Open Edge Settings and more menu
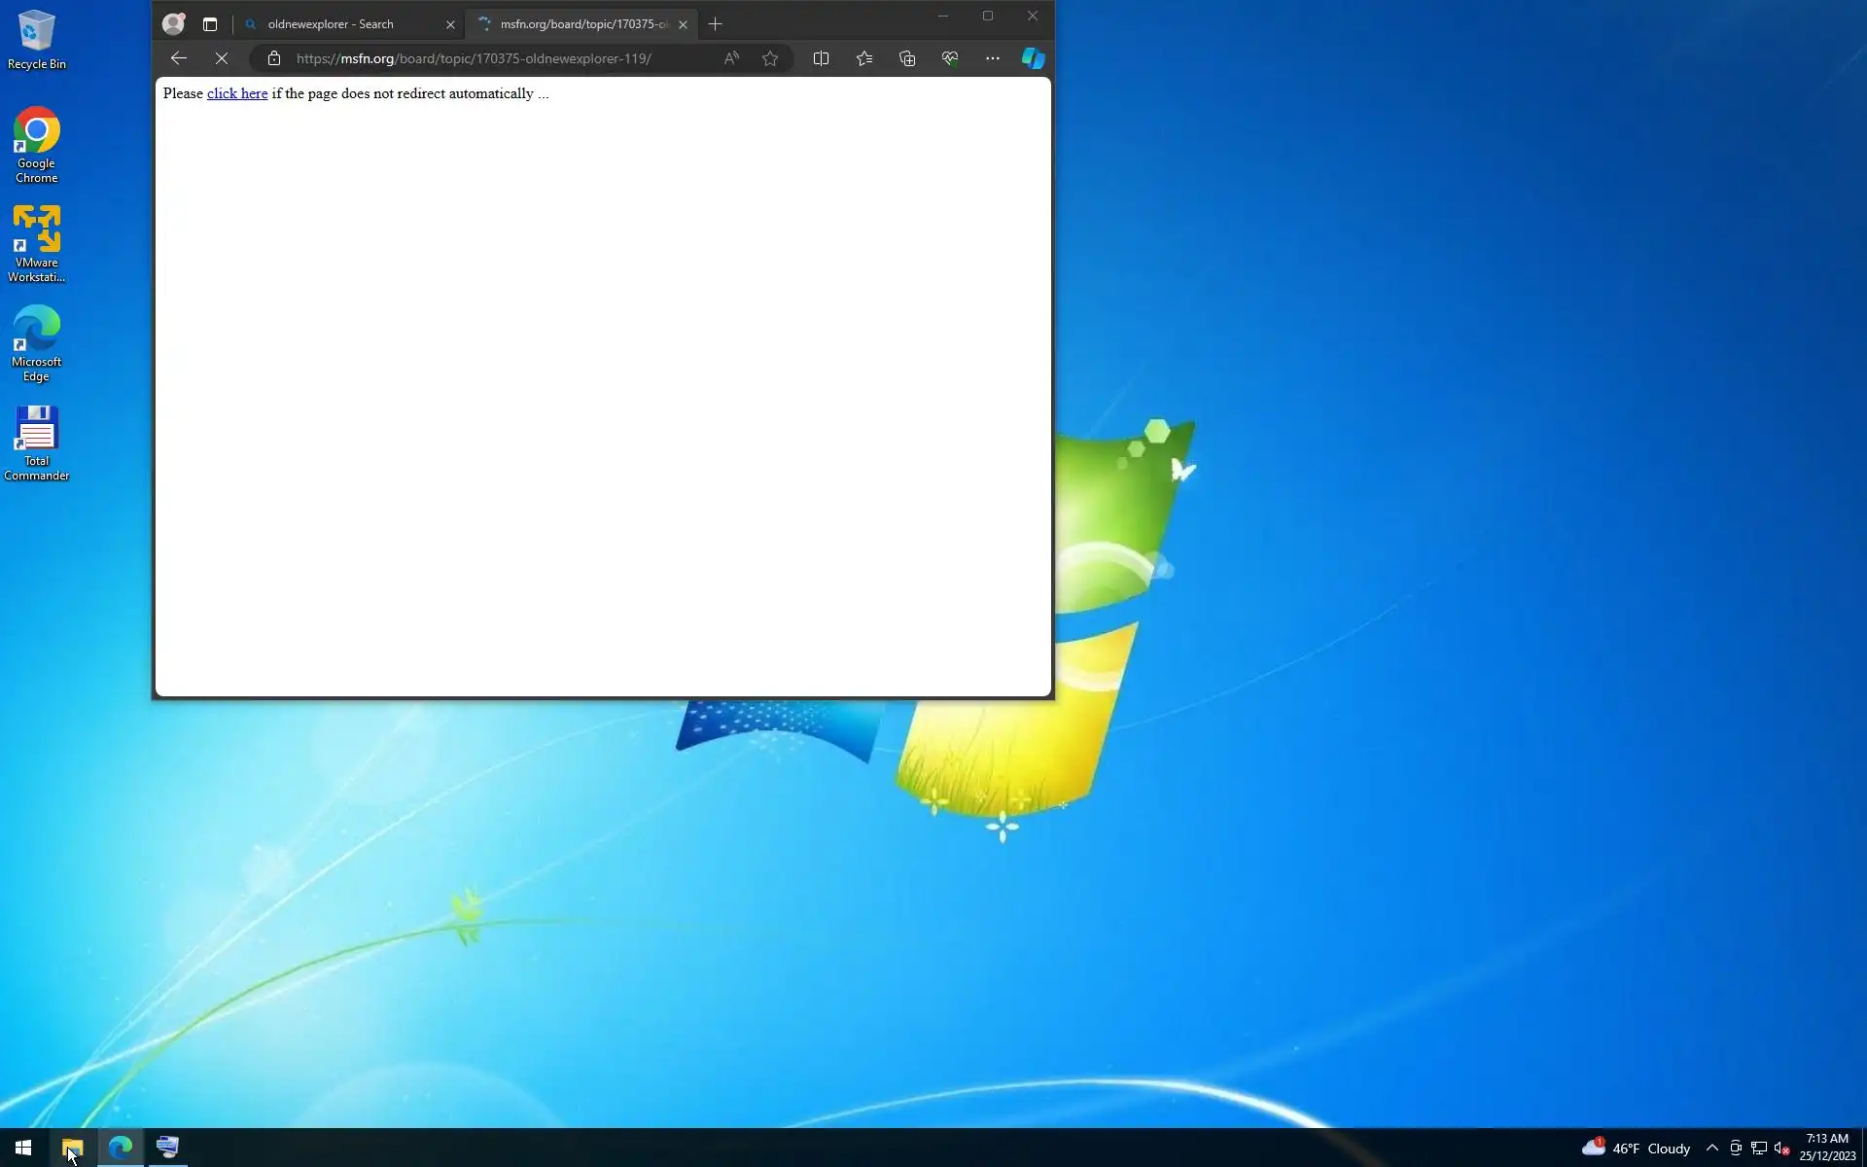Screen dimensions: 1867x1167 point(992,58)
